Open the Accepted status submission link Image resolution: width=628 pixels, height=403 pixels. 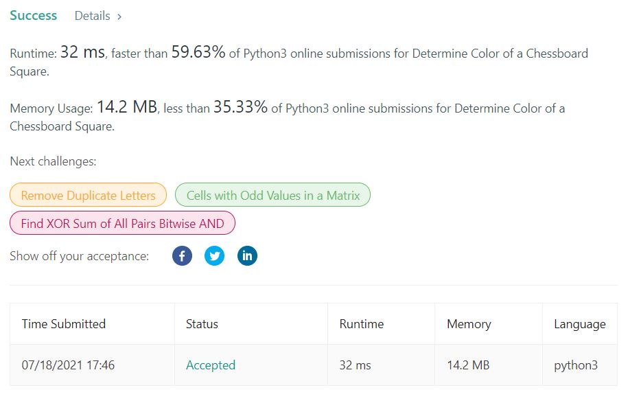[x=211, y=365]
